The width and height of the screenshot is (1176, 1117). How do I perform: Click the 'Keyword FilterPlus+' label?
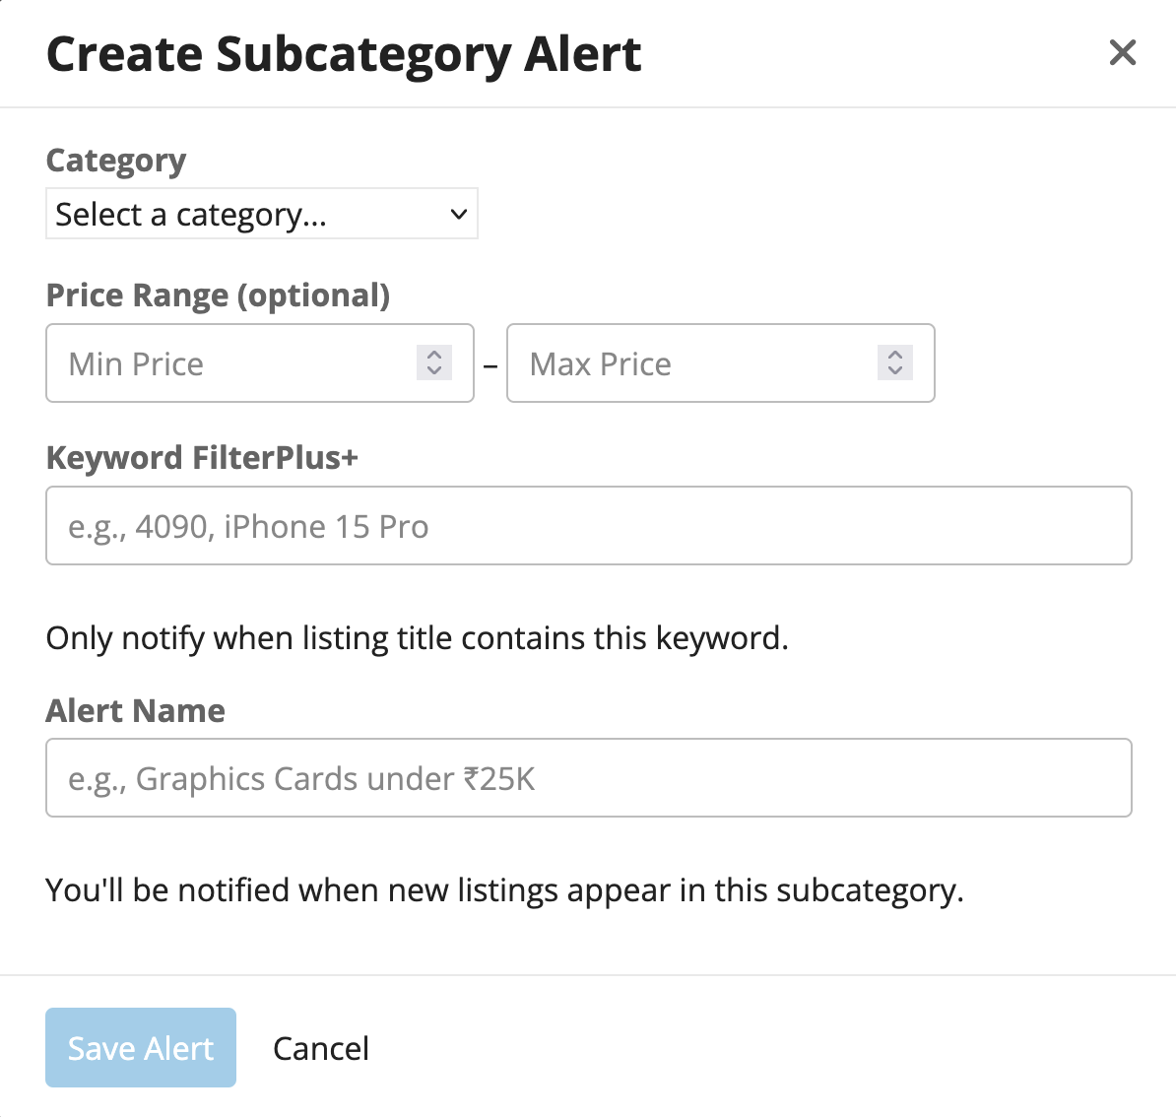tap(202, 458)
